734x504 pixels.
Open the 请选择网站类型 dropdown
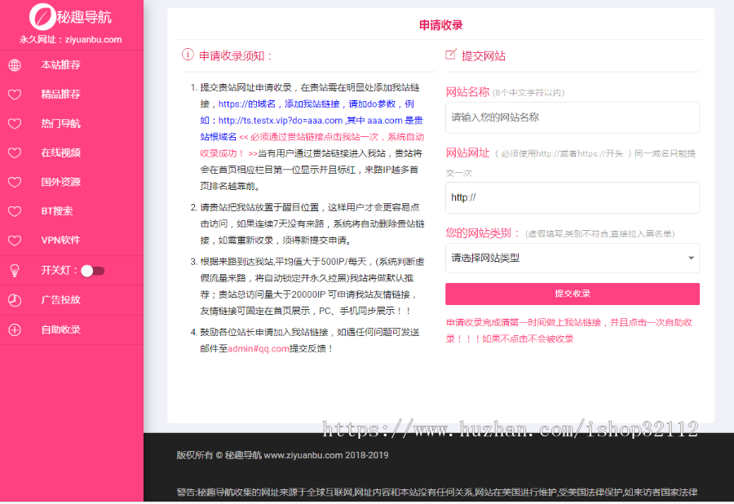(x=571, y=259)
